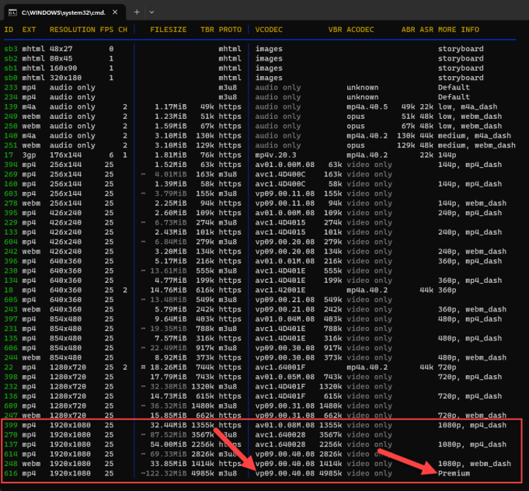Viewport: 529px width, 491px height.
Task: Click format ID 399 in the highlighted box
Action: [x=10, y=426]
